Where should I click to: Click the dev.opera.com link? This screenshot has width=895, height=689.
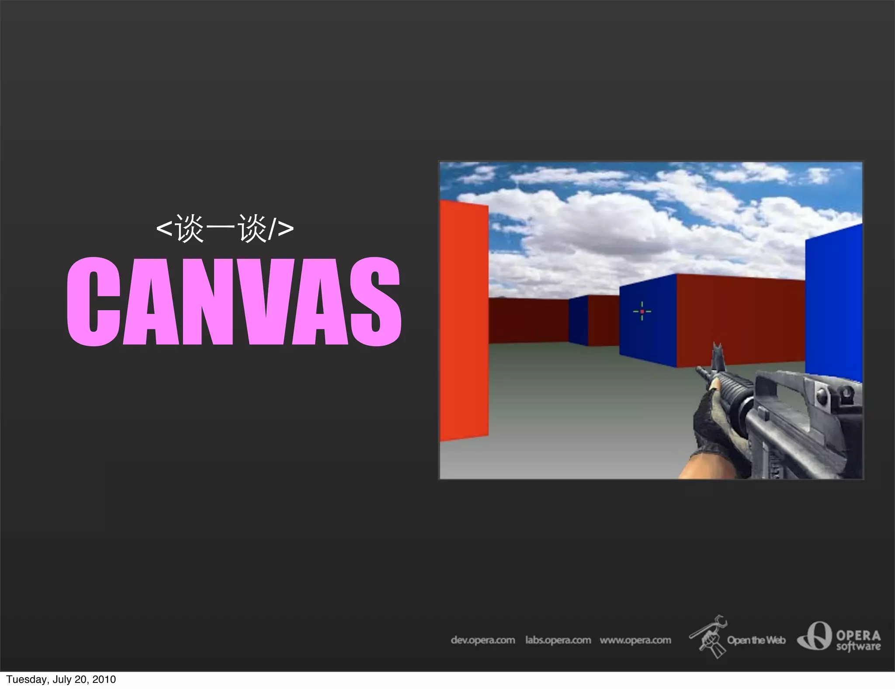483,640
